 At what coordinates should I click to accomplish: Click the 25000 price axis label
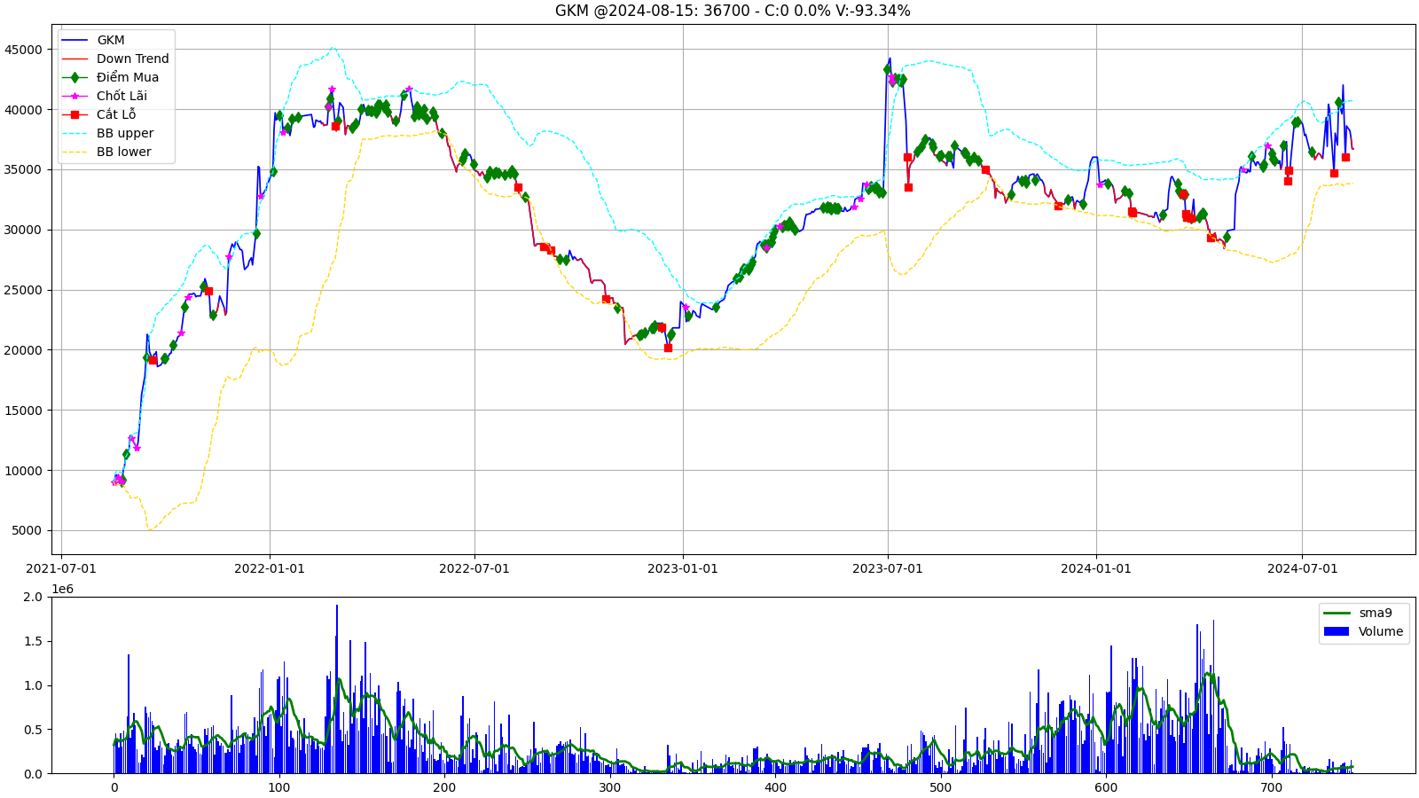click(x=23, y=290)
